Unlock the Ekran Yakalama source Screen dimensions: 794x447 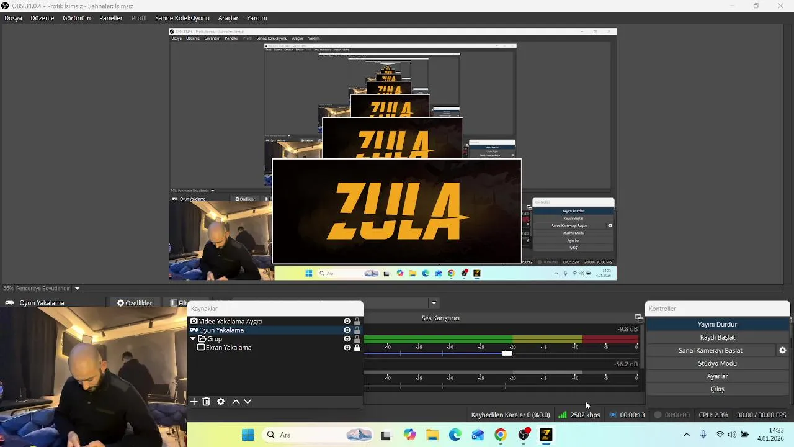(x=357, y=348)
